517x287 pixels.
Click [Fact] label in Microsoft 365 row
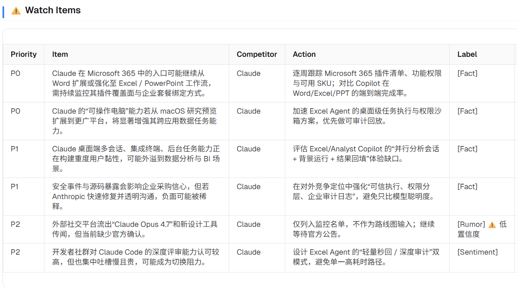tap(468, 73)
